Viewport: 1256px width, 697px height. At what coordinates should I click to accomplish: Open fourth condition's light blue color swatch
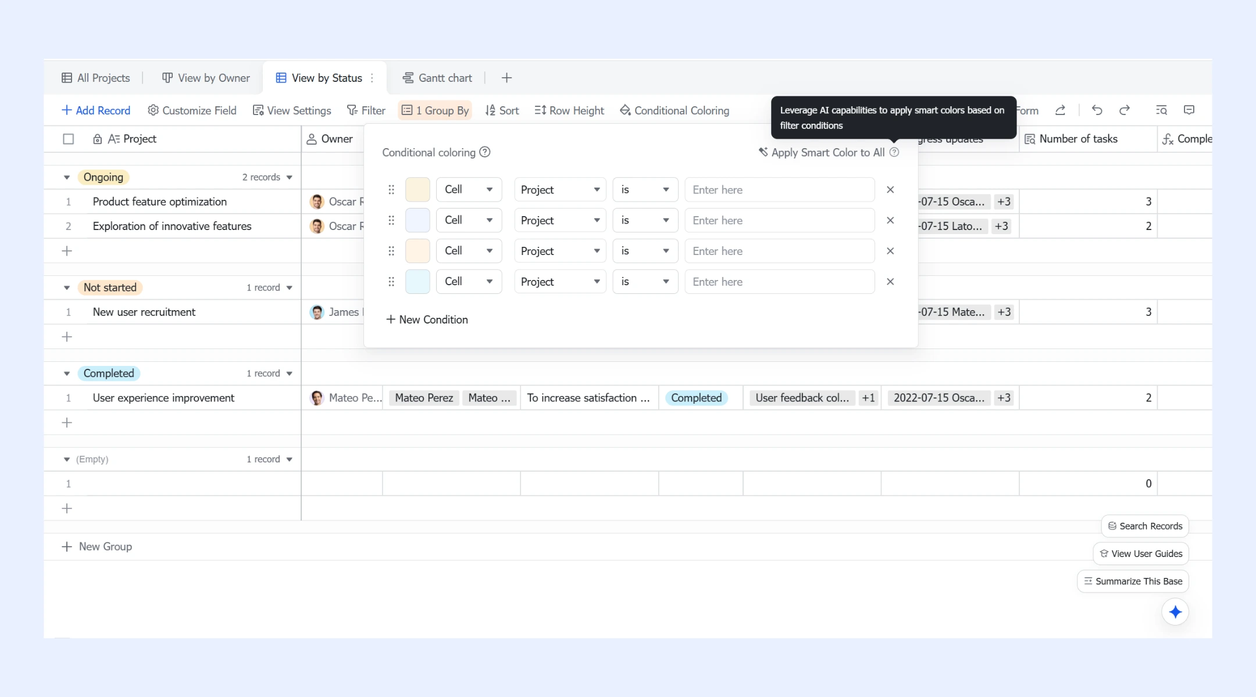click(x=418, y=282)
